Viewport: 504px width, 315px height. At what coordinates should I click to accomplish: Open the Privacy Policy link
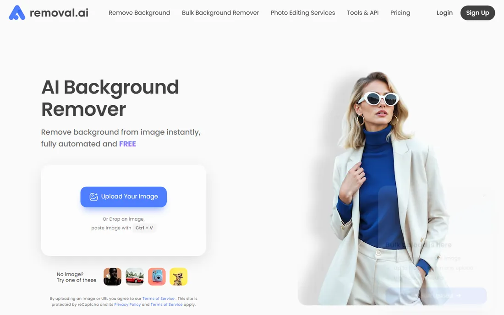point(127,304)
